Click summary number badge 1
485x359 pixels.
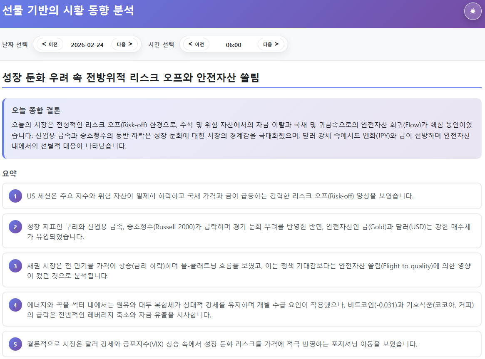15,196
